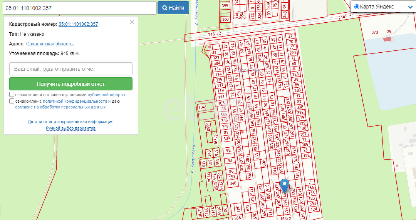Image resolution: width=416 pixels, height=220 pixels.
Task: Select parcel 104 on the map
Action: [201, 107]
